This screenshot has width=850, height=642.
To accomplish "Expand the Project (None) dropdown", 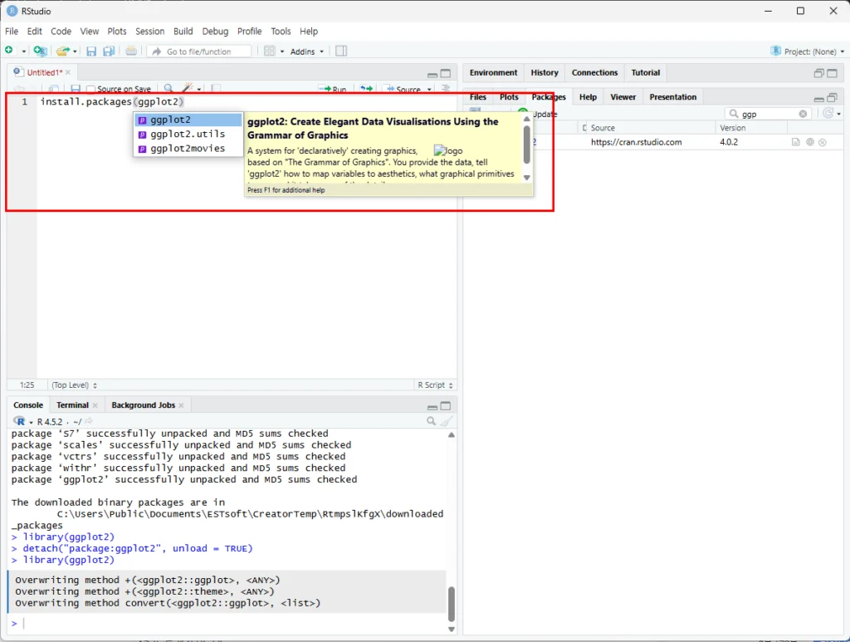I will 808,51.
